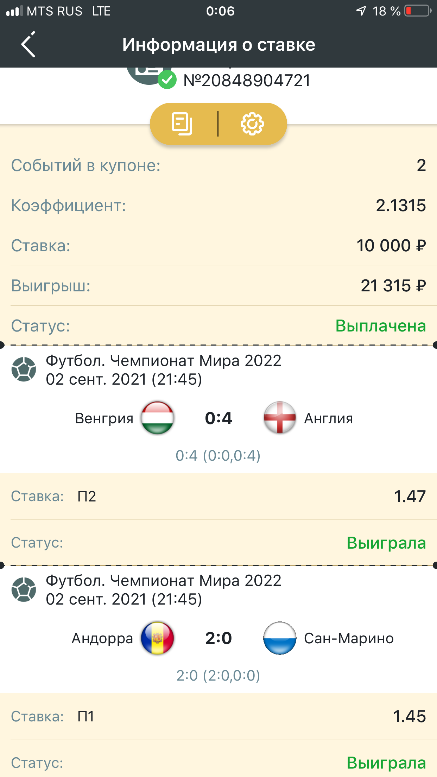
Task: Tap the Hungary flag icon
Action: 157,418
